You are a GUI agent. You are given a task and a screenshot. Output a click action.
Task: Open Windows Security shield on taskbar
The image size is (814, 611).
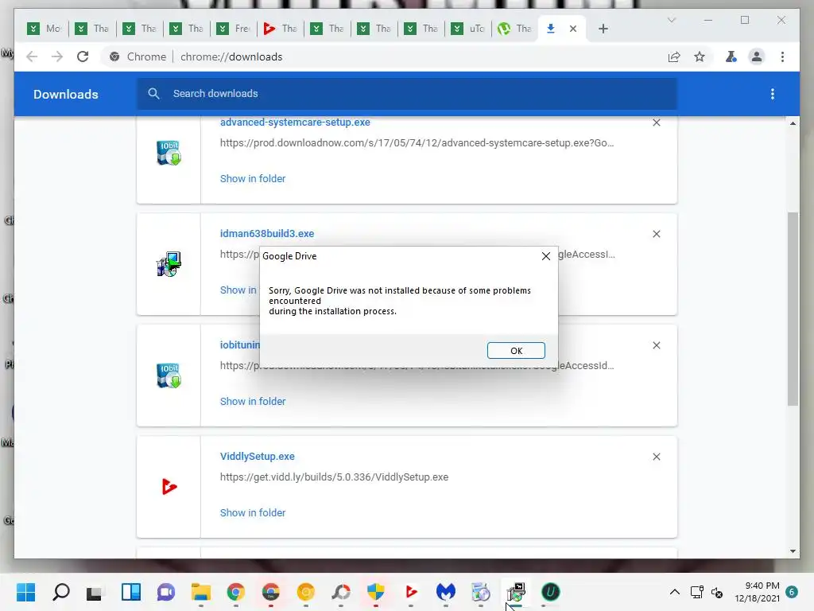pyautogui.click(x=376, y=592)
